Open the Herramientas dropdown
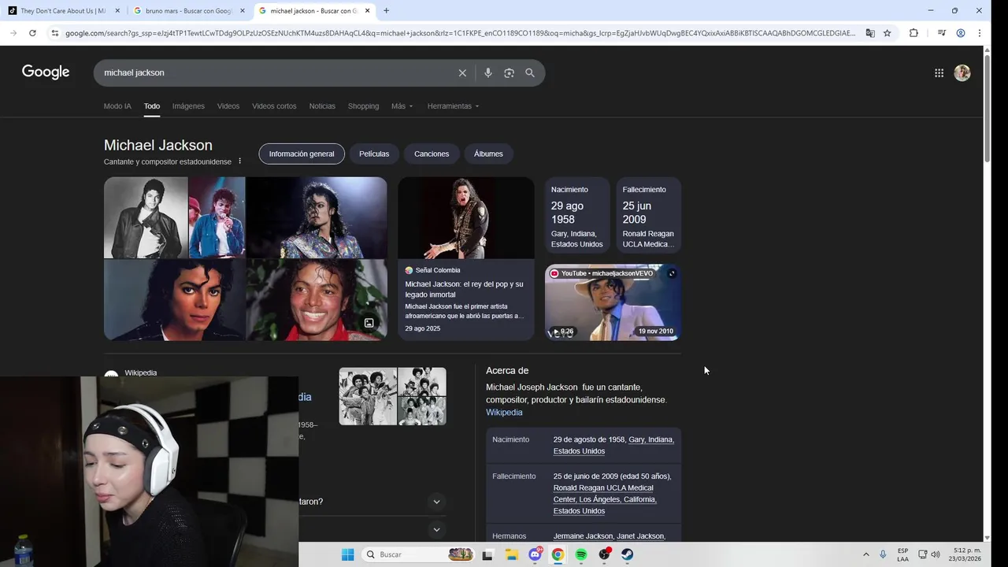The image size is (1008, 567). pyautogui.click(x=453, y=106)
